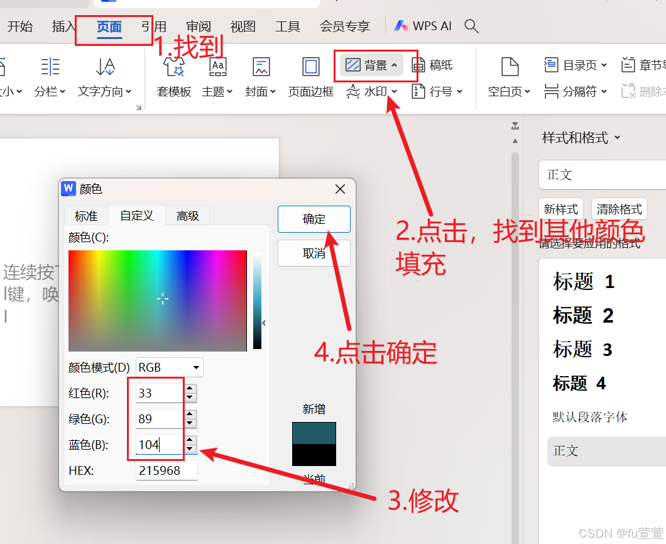This screenshot has width=666, height=544.
Task: Decrease the 红色(R) value with down arrow
Action: [190, 398]
